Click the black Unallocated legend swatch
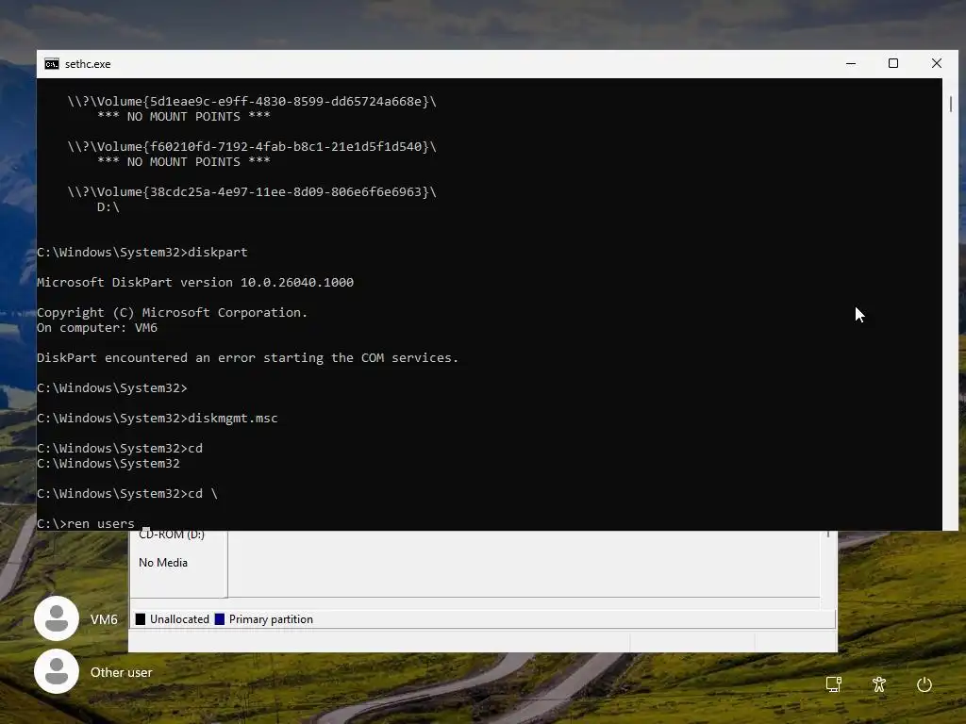This screenshot has height=724, width=966. (141, 619)
